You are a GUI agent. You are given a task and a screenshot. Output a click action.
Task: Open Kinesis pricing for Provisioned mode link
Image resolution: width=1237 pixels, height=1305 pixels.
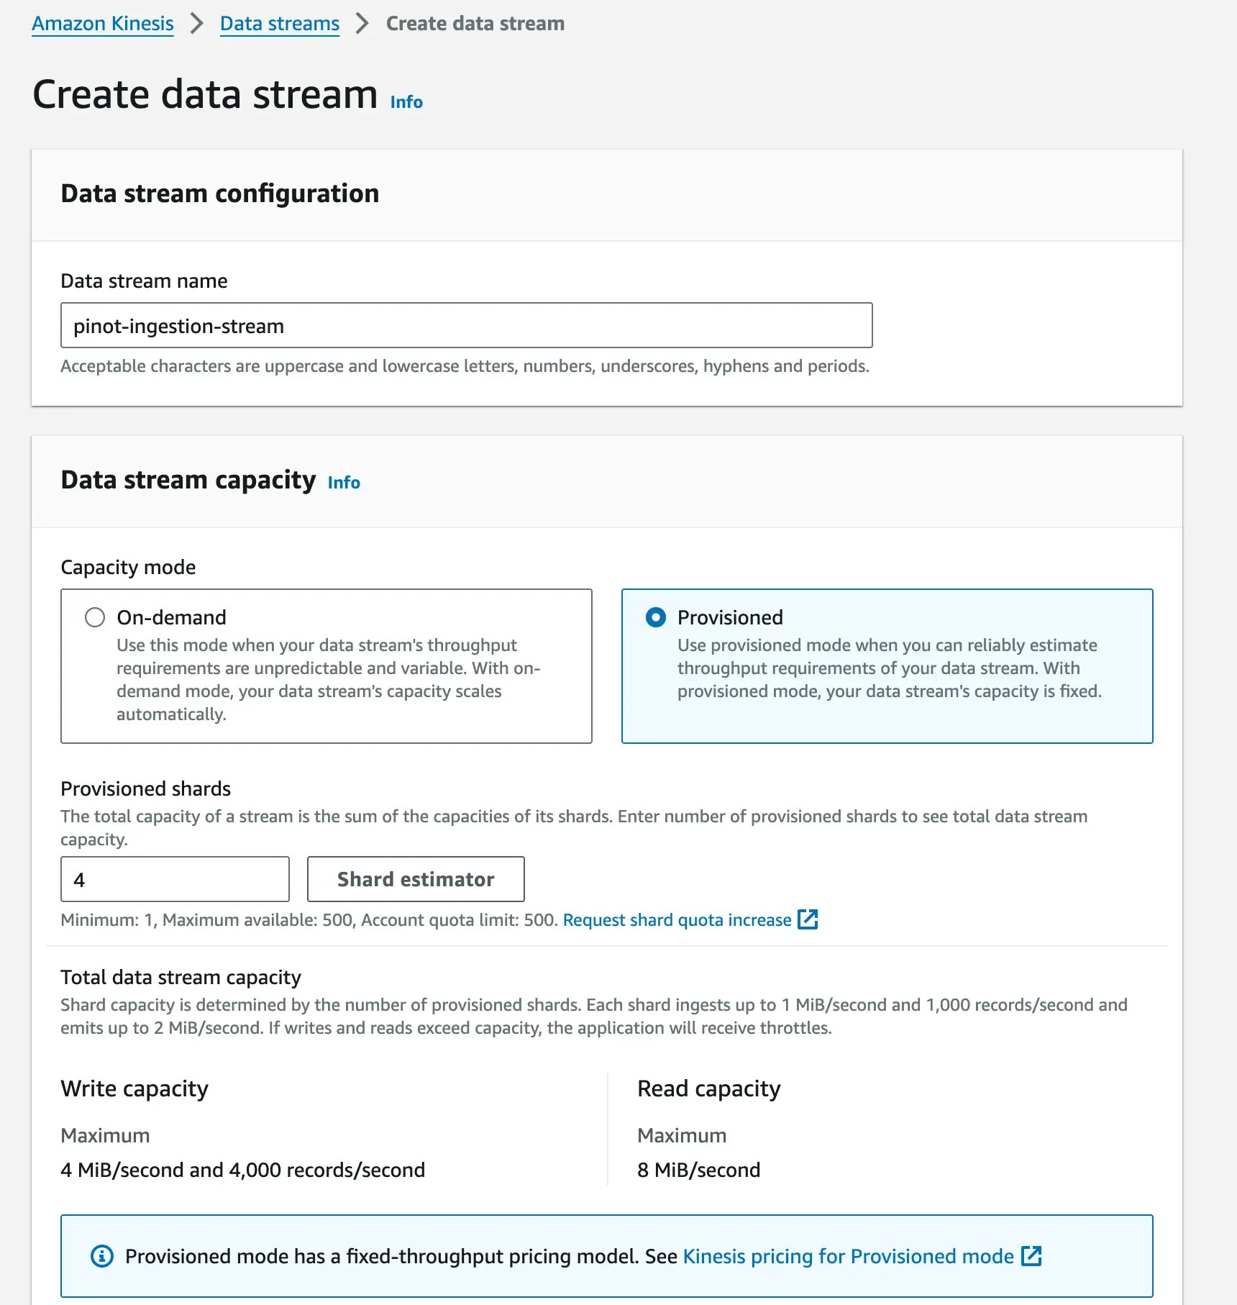pos(849,1256)
